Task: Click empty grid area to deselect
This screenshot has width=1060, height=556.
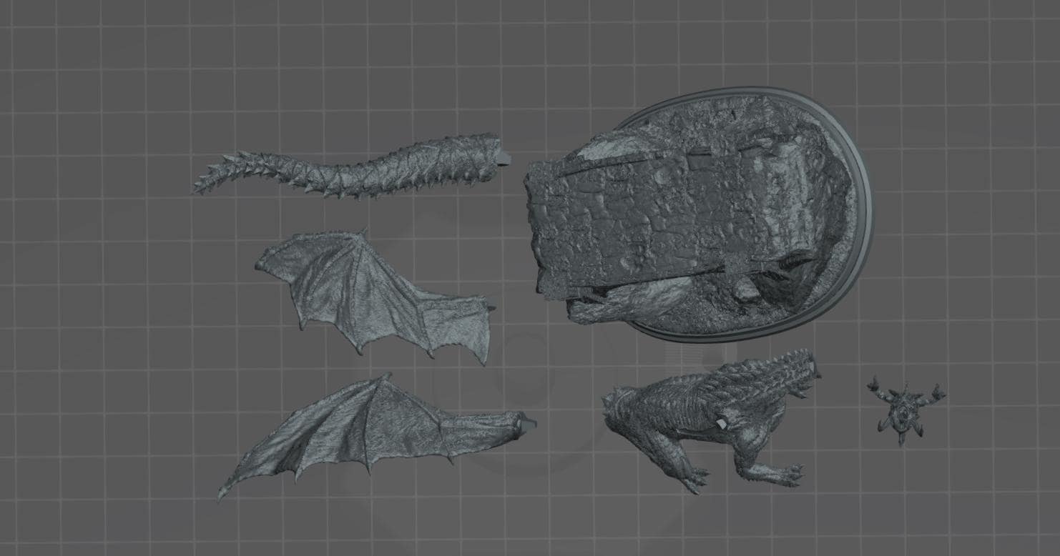Action: (x=107, y=322)
